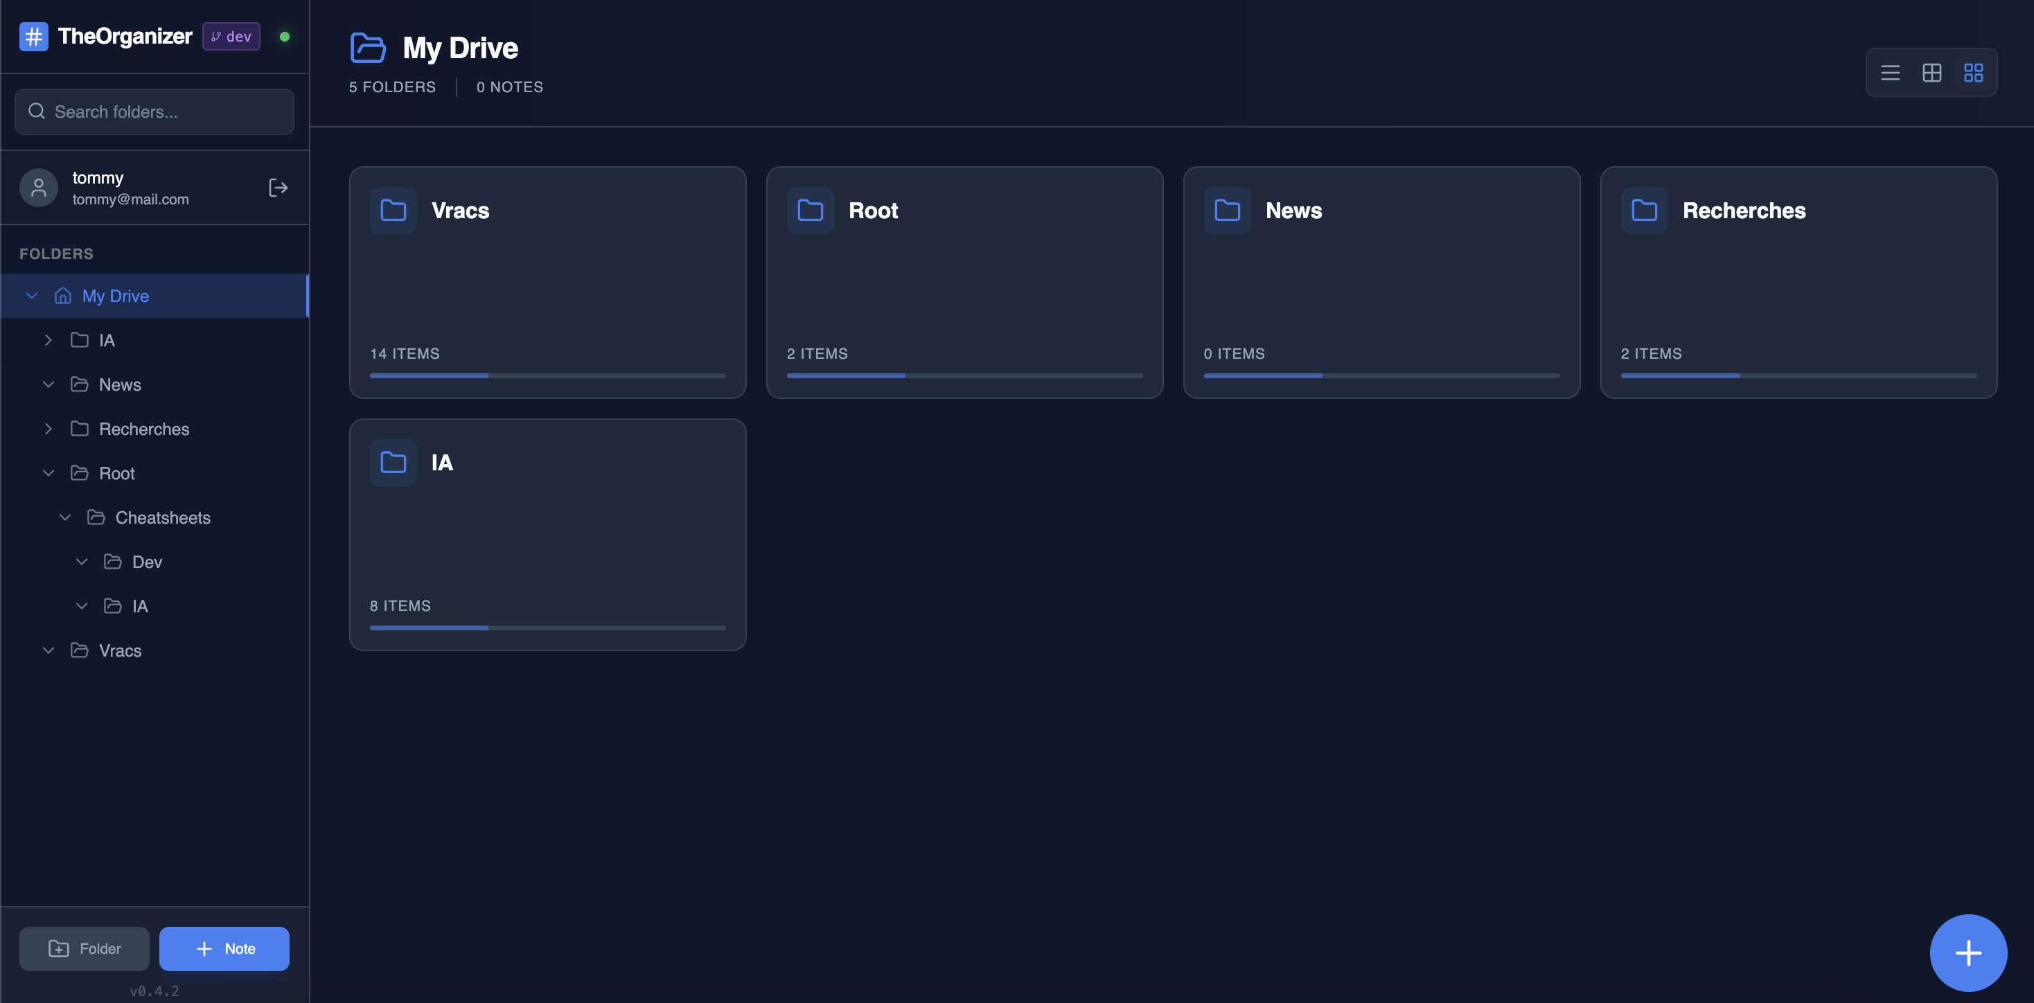Collapse the My Drive tree chevron
Image resolution: width=2034 pixels, height=1003 pixels.
coord(32,296)
